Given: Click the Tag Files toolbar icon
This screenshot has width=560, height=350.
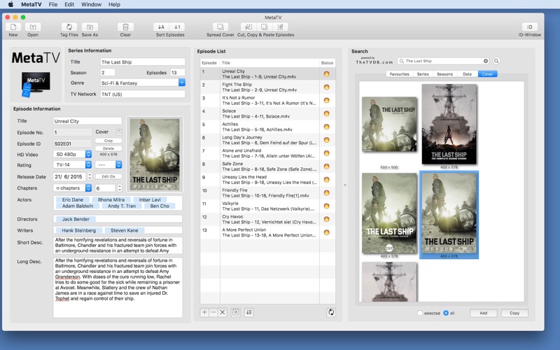Looking at the screenshot, I should [69, 27].
